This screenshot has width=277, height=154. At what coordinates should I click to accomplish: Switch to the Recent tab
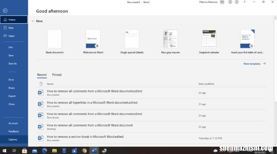(x=42, y=75)
